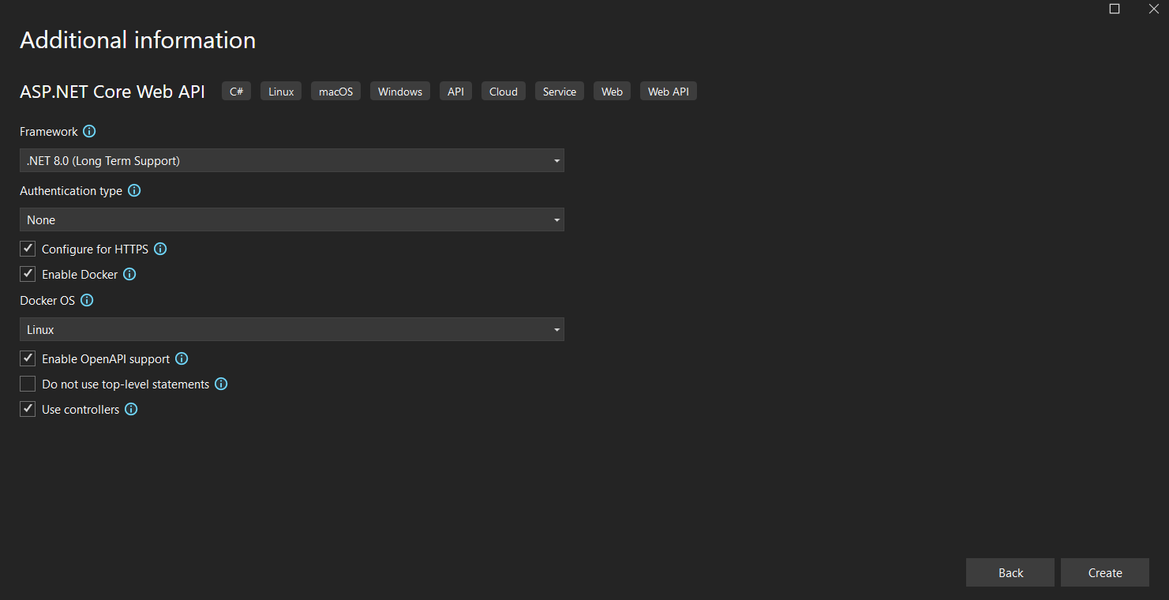
Task: Click the Enable Docker info icon
Action: pos(130,274)
